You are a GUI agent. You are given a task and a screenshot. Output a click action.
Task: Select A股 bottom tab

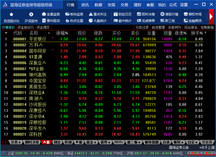[x=46, y=142]
